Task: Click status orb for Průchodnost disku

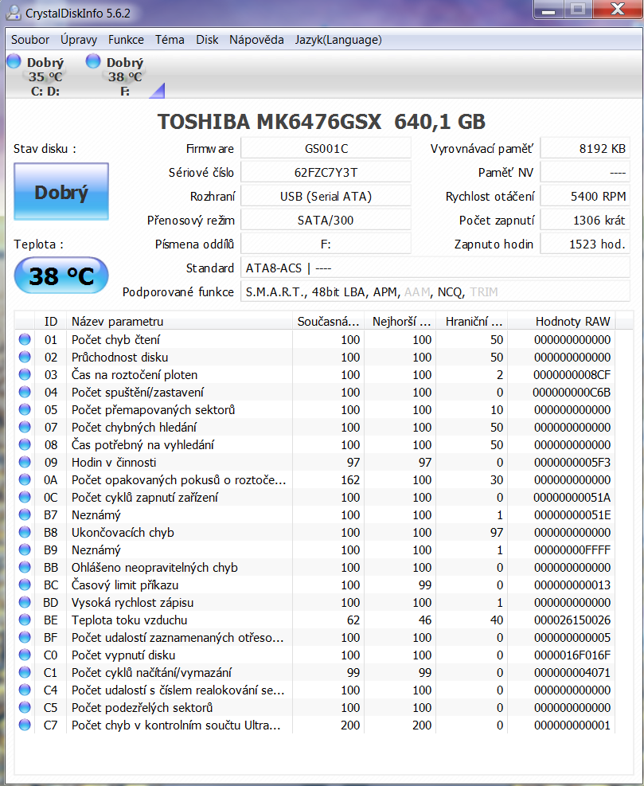Action: (x=25, y=357)
